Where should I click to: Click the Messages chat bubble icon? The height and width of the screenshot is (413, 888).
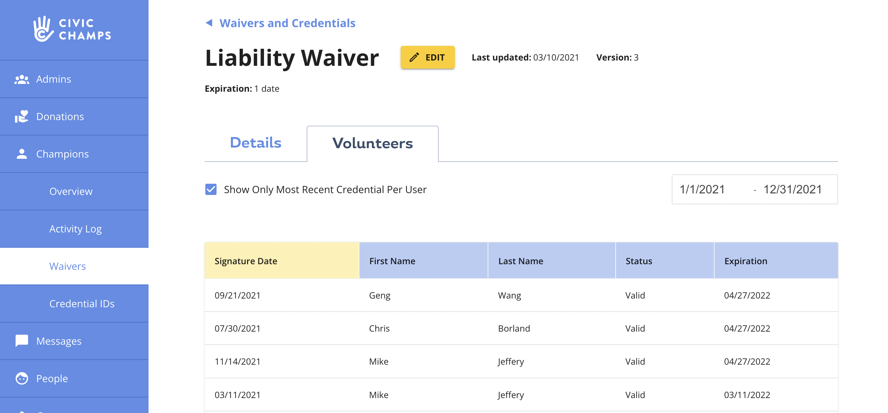22,341
